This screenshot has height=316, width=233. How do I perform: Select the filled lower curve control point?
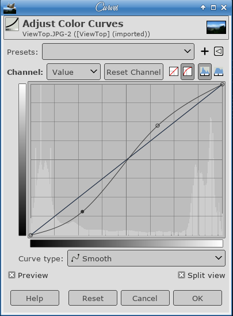[x=82, y=212]
